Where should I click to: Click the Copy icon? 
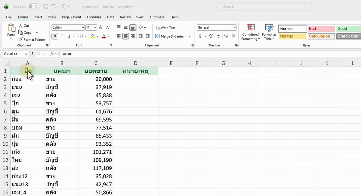click(x=21, y=33)
